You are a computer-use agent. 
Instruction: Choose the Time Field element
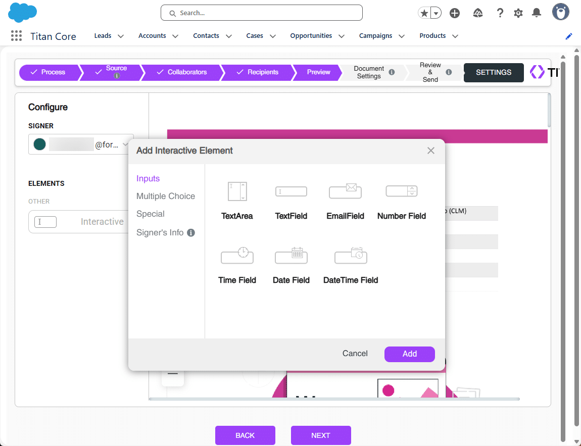[x=237, y=256]
